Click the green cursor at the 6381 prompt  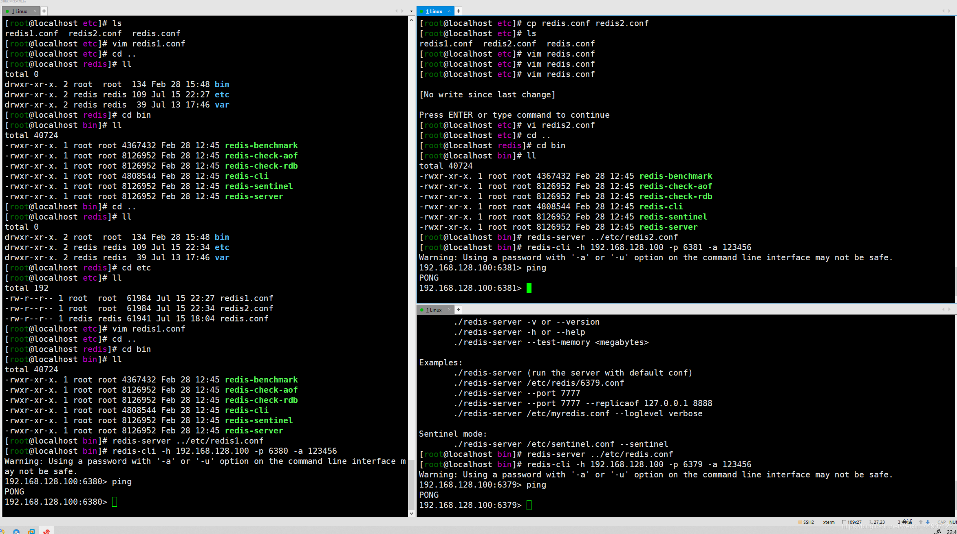(529, 288)
